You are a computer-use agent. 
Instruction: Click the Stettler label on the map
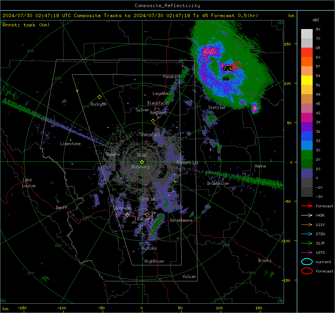[x=217, y=108]
